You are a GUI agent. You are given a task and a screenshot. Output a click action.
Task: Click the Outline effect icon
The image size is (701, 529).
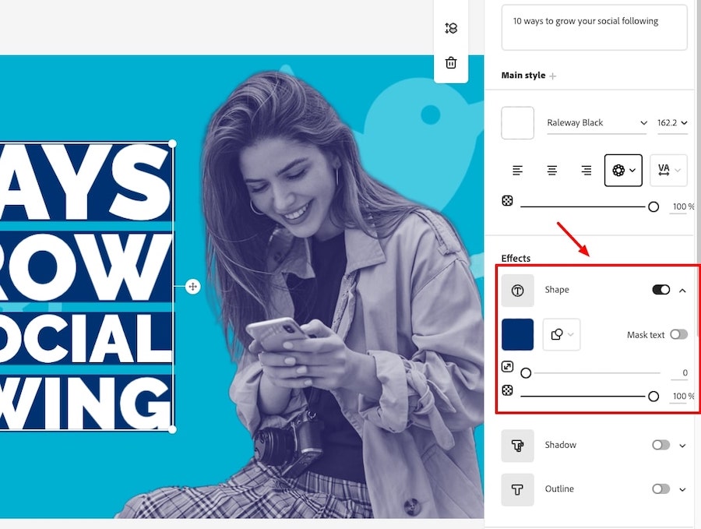tap(518, 489)
